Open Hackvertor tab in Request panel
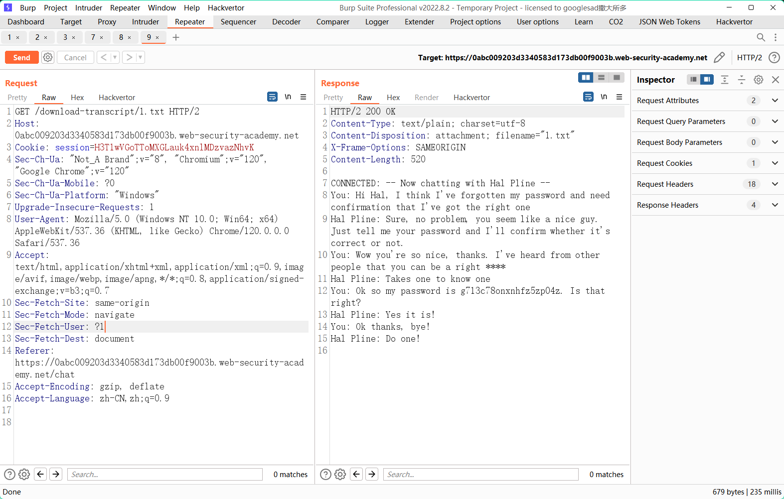Image resolution: width=784 pixels, height=499 pixels. [x=117, y=98]
